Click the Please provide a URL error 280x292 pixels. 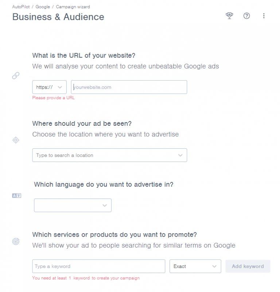pos(53,98)
